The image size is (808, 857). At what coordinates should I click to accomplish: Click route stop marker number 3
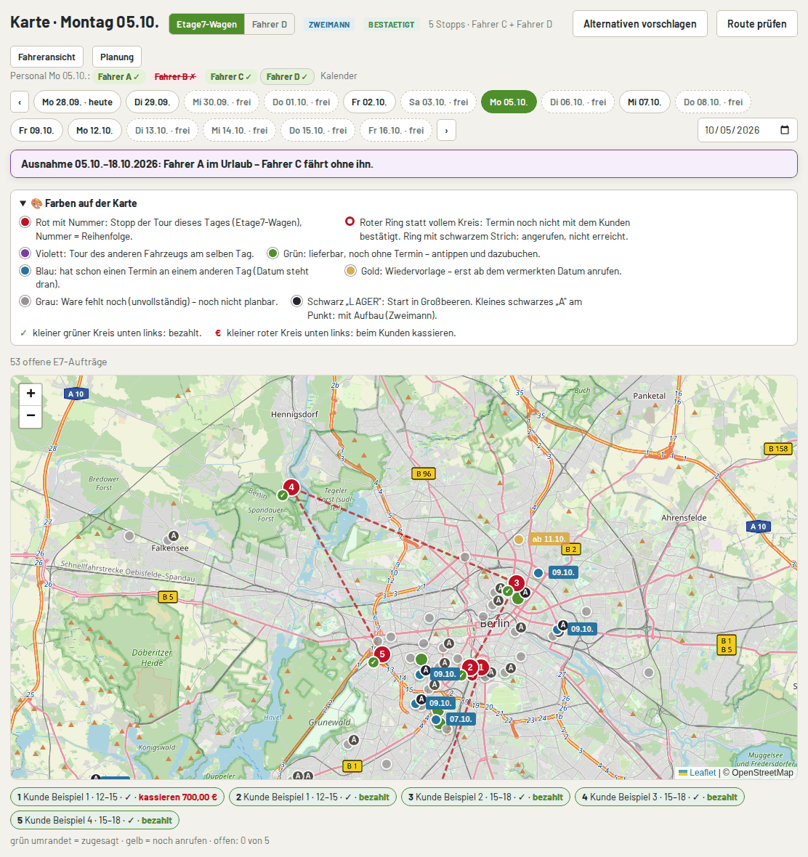point(517,582)
